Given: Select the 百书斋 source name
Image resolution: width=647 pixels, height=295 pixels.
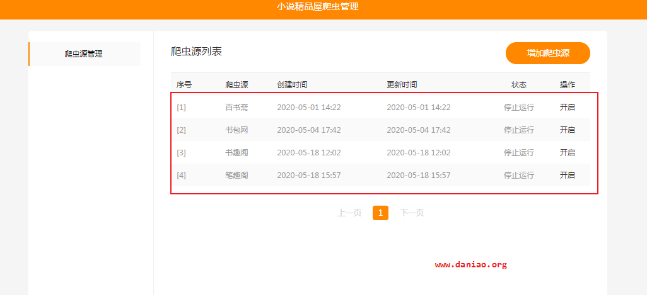Looking at the screenshot, I should (x=236, y=108).
